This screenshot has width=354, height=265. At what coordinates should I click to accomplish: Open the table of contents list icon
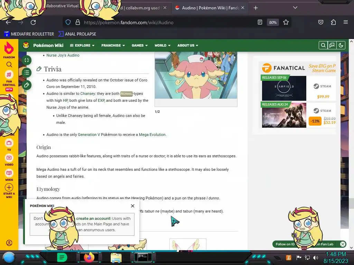point(27,72)
